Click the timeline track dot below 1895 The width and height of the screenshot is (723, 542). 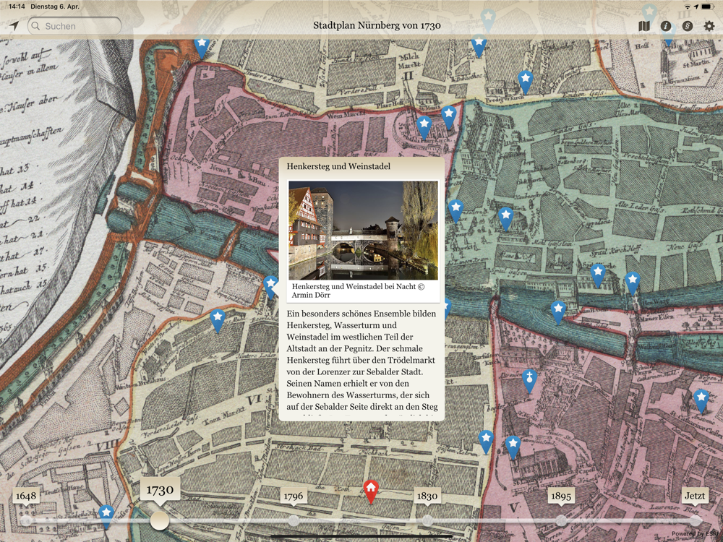pyautogui.click(x=561, y=521)
